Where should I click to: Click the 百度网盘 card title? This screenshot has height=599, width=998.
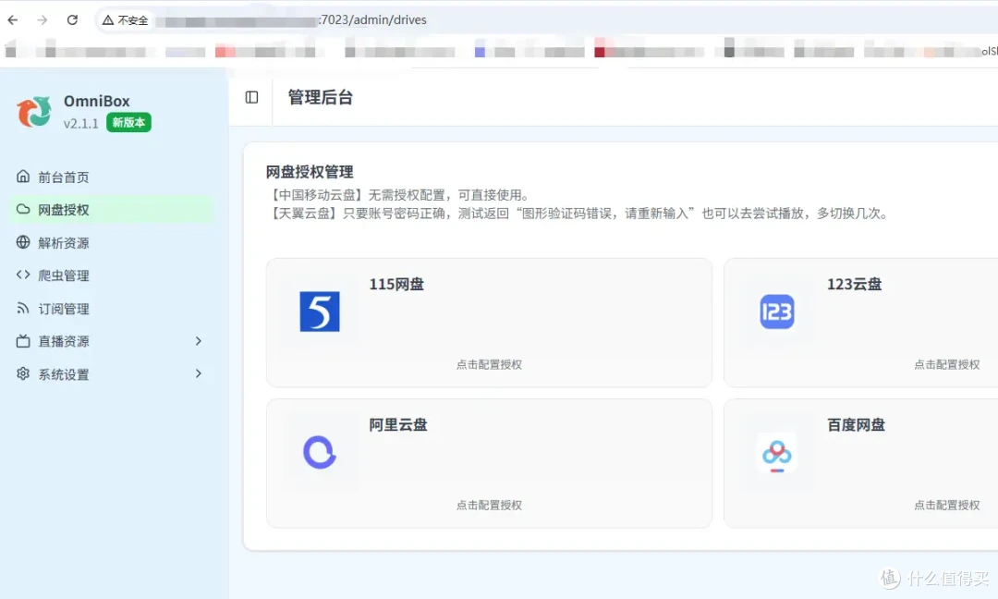pos(856,425)
